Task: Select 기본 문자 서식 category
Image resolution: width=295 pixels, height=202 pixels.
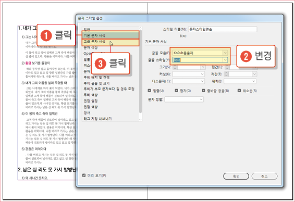Action: click(x=110, y=35)
